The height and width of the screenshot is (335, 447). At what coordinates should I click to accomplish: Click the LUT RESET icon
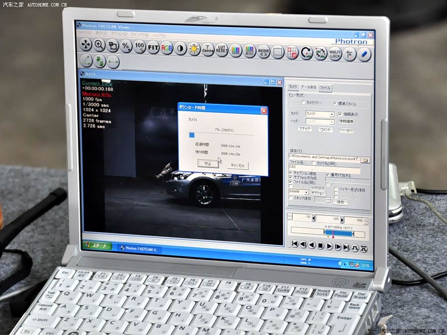click(x=221, y=50)
